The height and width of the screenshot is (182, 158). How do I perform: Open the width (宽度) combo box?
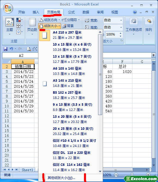coord(113,20)
